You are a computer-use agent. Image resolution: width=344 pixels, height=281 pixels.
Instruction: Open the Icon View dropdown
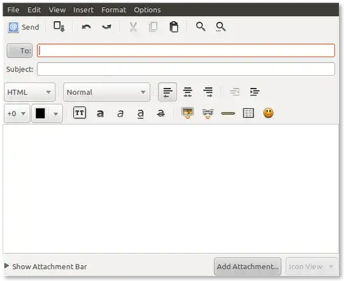point(312,266)
